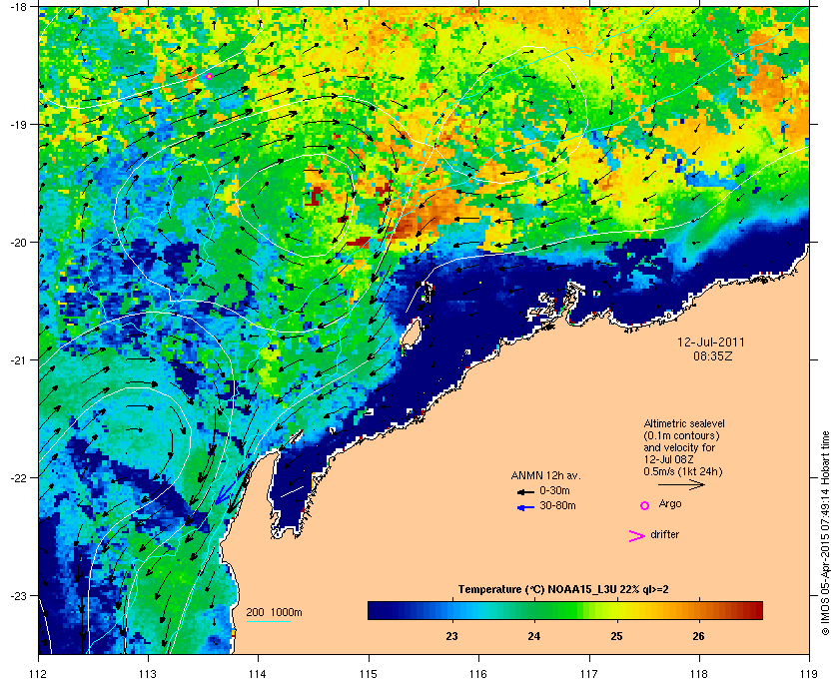
Task: Click the '30-80m' legend label
Action: [557, 505]
